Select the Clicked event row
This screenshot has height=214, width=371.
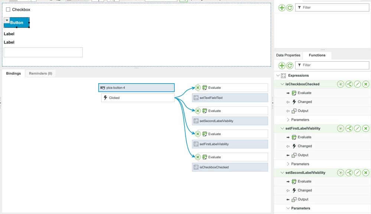(138, 98)
